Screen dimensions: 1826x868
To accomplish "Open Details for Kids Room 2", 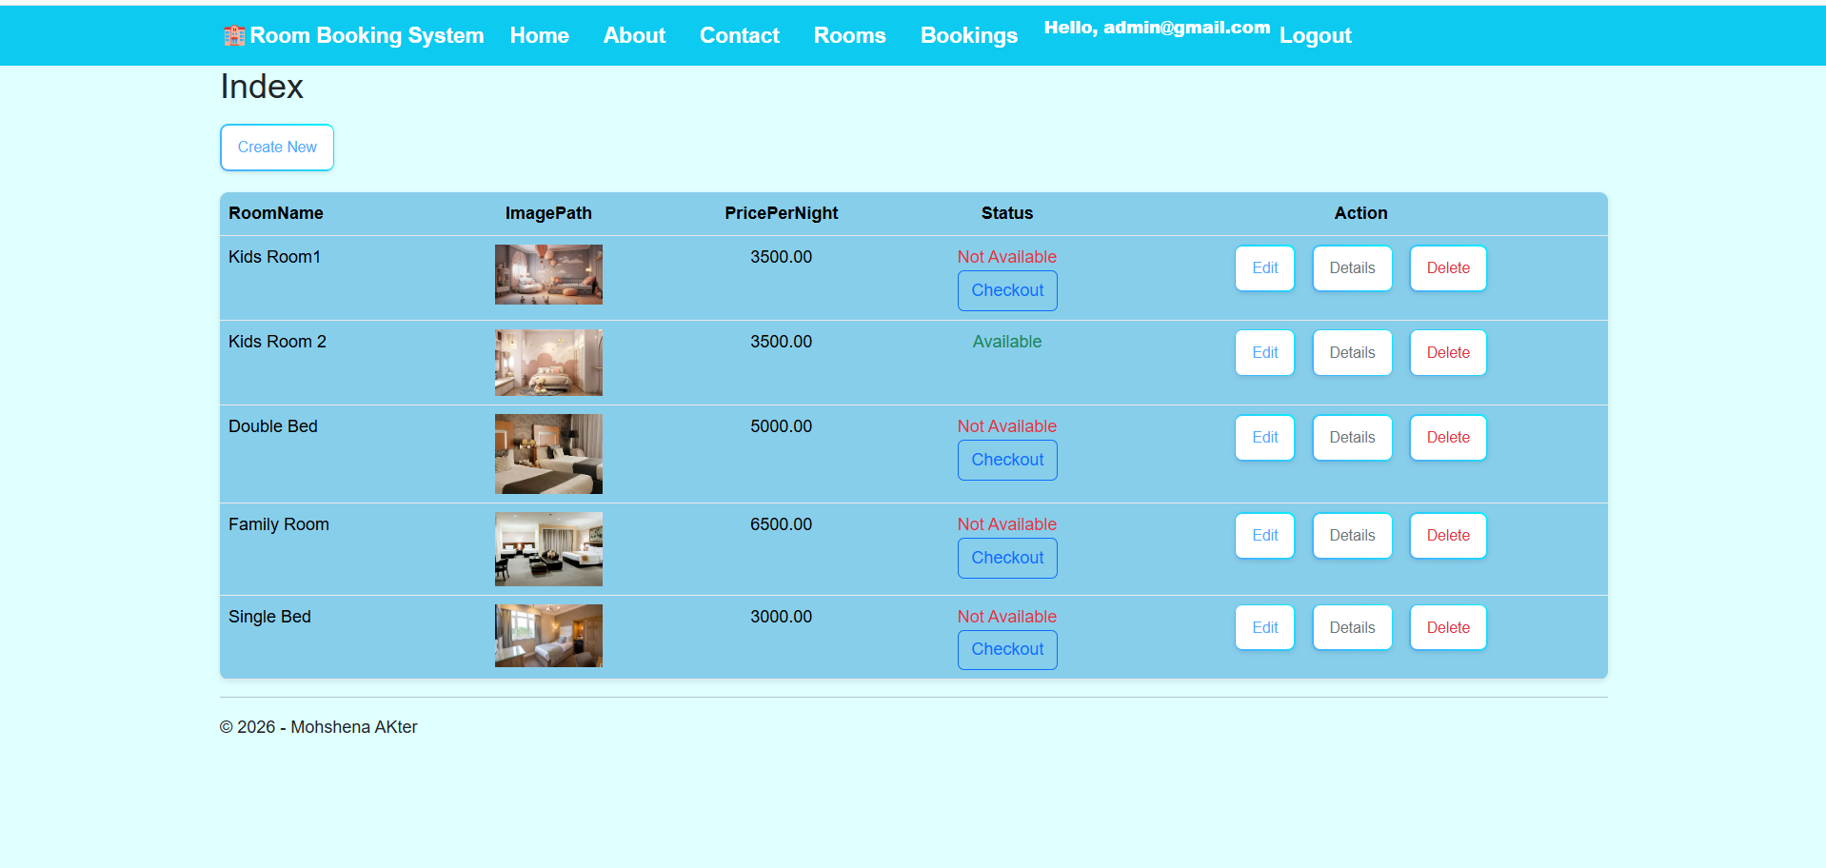I will tap(1352, 352).
